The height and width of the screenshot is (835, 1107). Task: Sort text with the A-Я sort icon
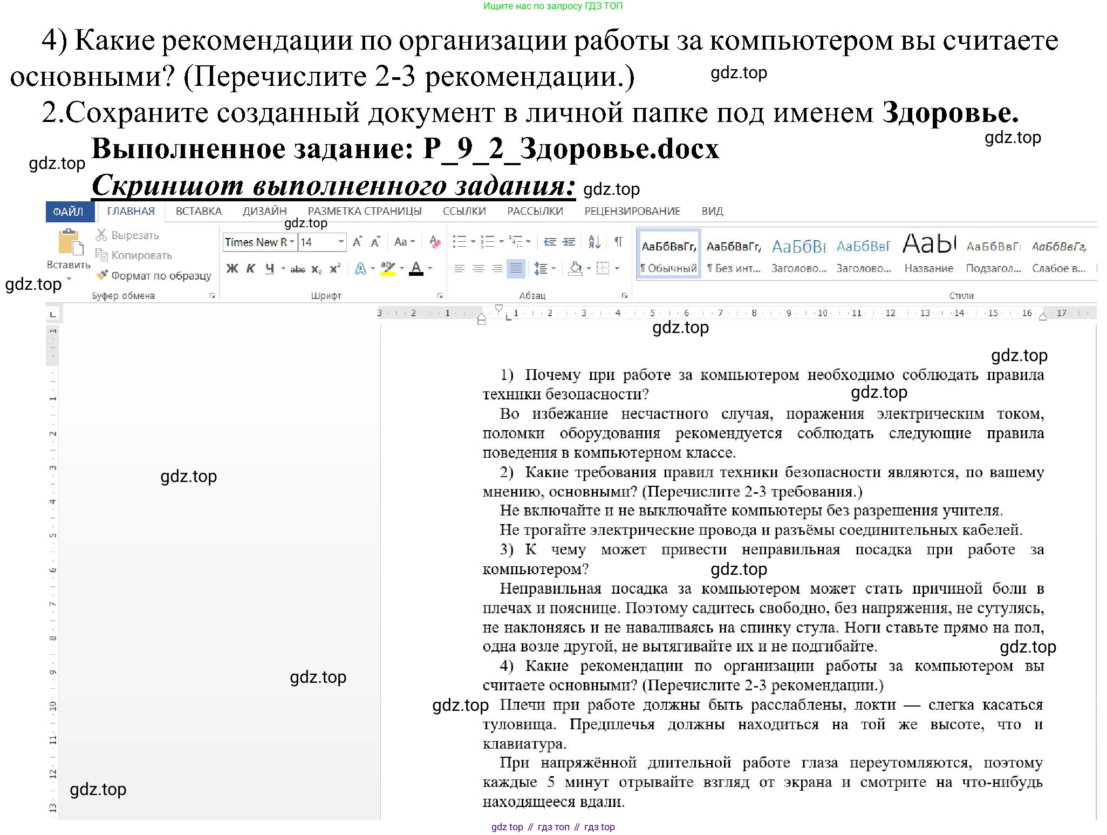pyautogui.click(x=594, y=242)
